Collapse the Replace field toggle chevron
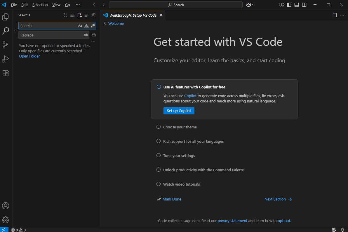This screenshot has height=232, width=348. click(x=15, y=30)
